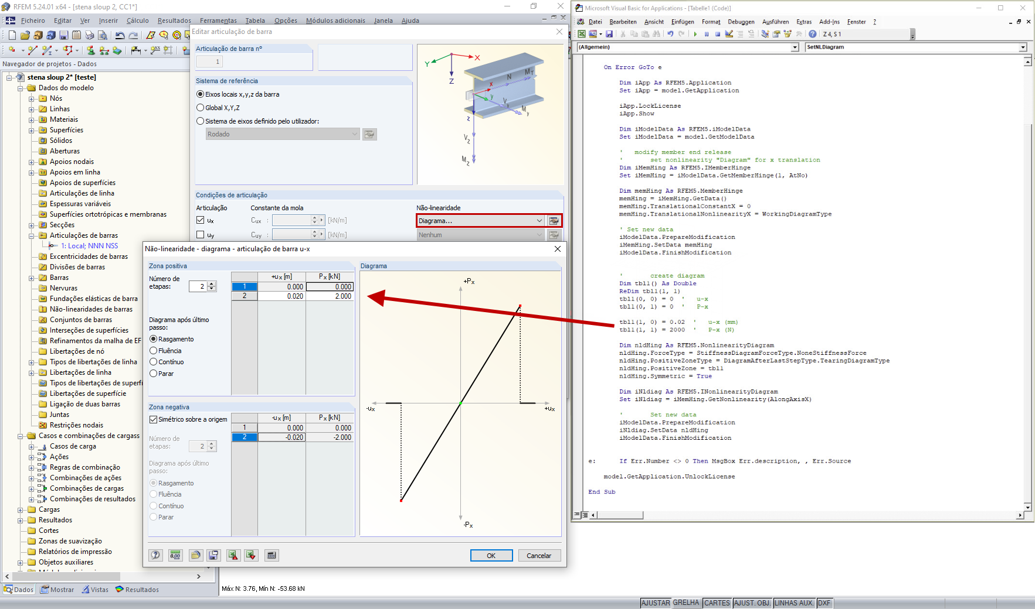
Task: Open the Ficheiro menu in RFEM
Action: [33, 20]
